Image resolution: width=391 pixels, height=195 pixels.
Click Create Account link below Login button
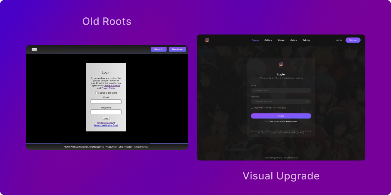pos(291,121)
